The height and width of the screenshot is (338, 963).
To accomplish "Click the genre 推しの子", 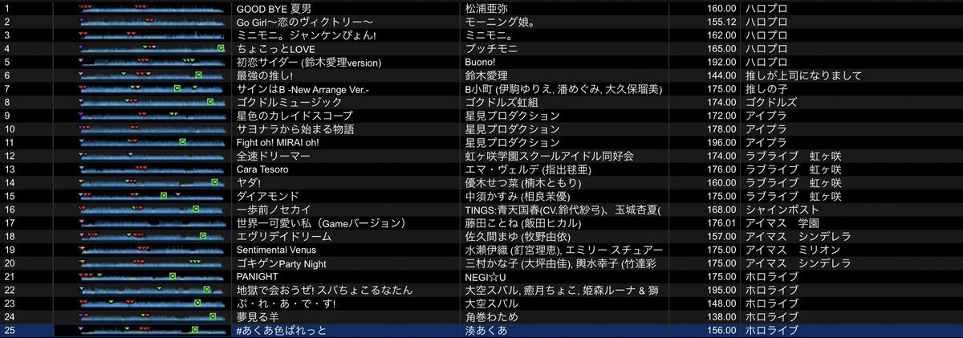I will pos(766,89).
